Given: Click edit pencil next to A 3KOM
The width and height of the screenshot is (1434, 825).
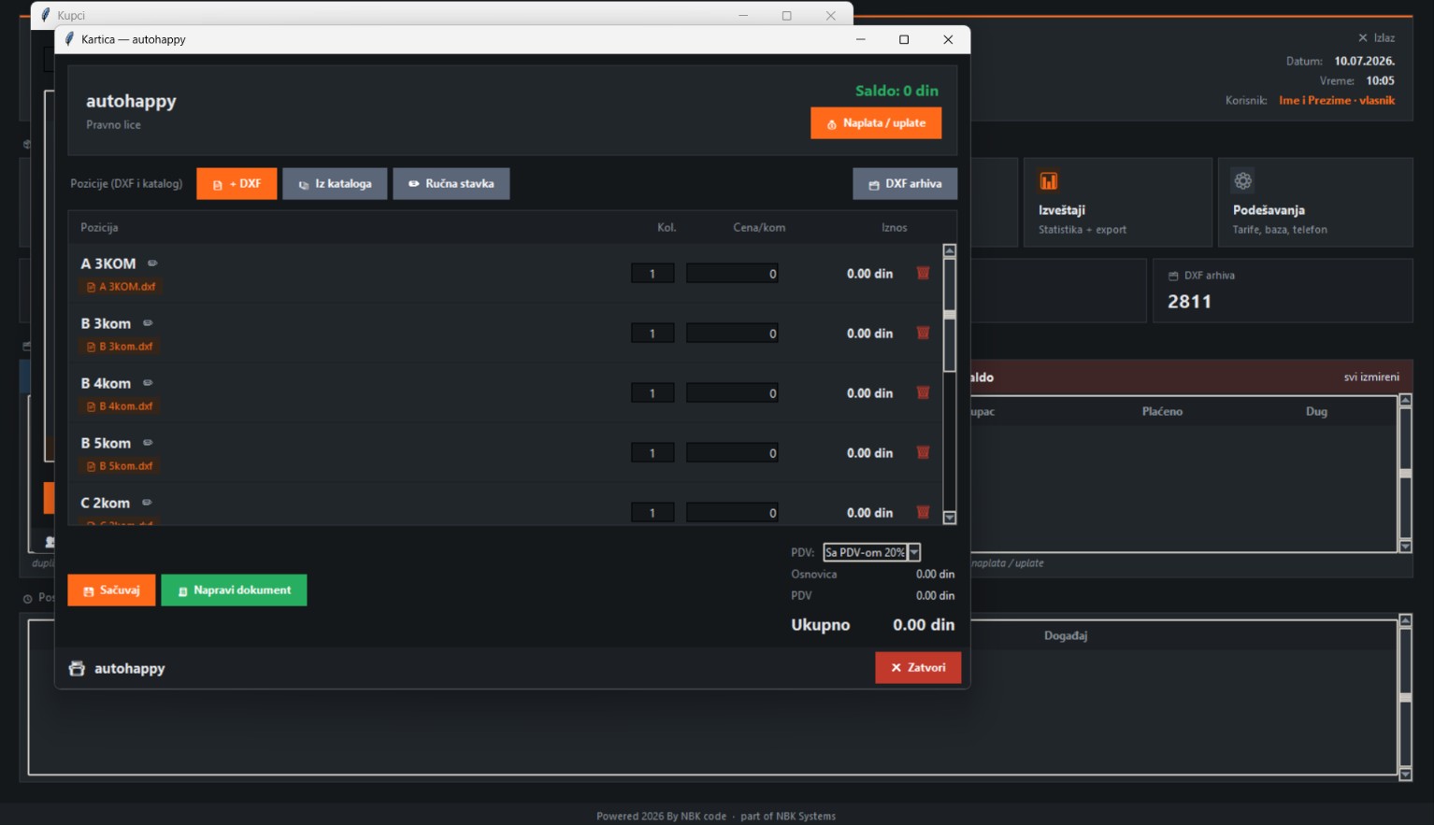Looking at the screenshot, I should click(152, 263).
